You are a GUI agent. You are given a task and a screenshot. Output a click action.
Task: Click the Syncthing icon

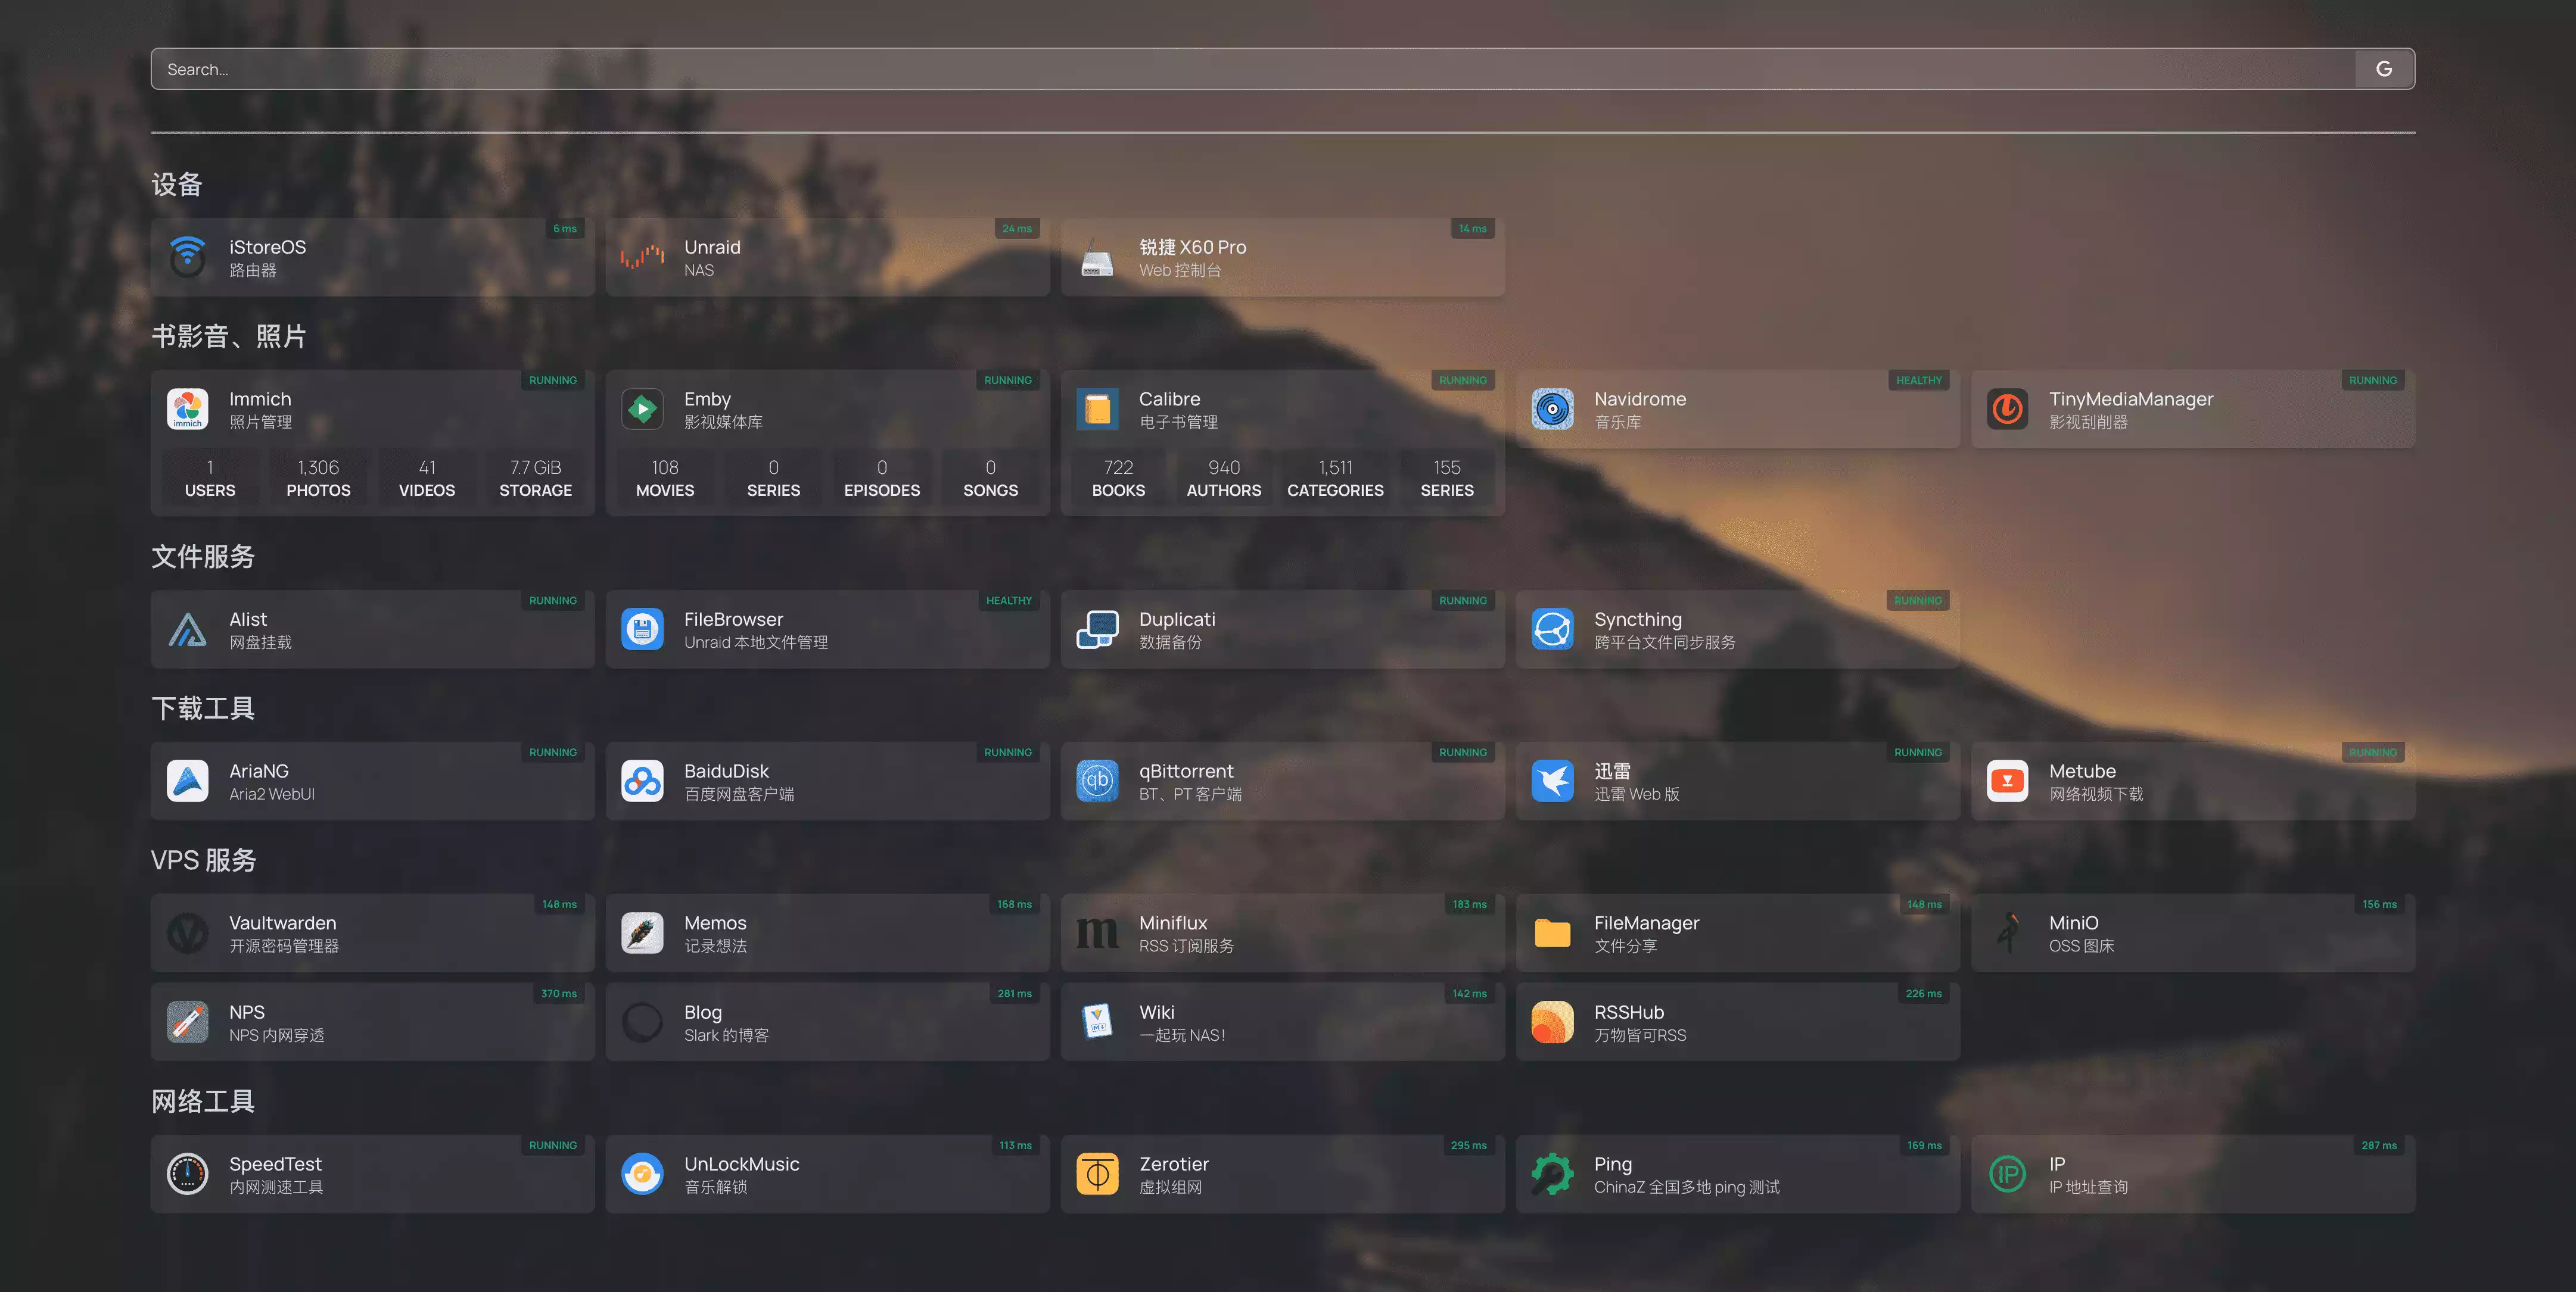pyautogui.click(x=1552, y=629)
